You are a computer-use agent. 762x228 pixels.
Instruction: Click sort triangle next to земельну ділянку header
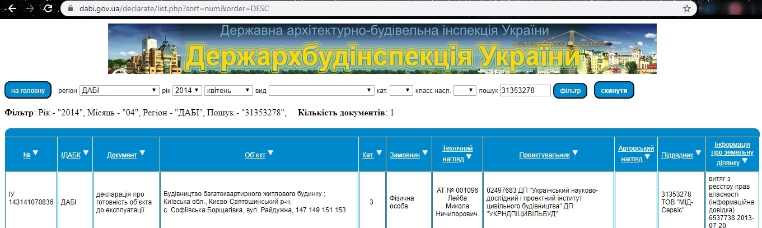744,162
